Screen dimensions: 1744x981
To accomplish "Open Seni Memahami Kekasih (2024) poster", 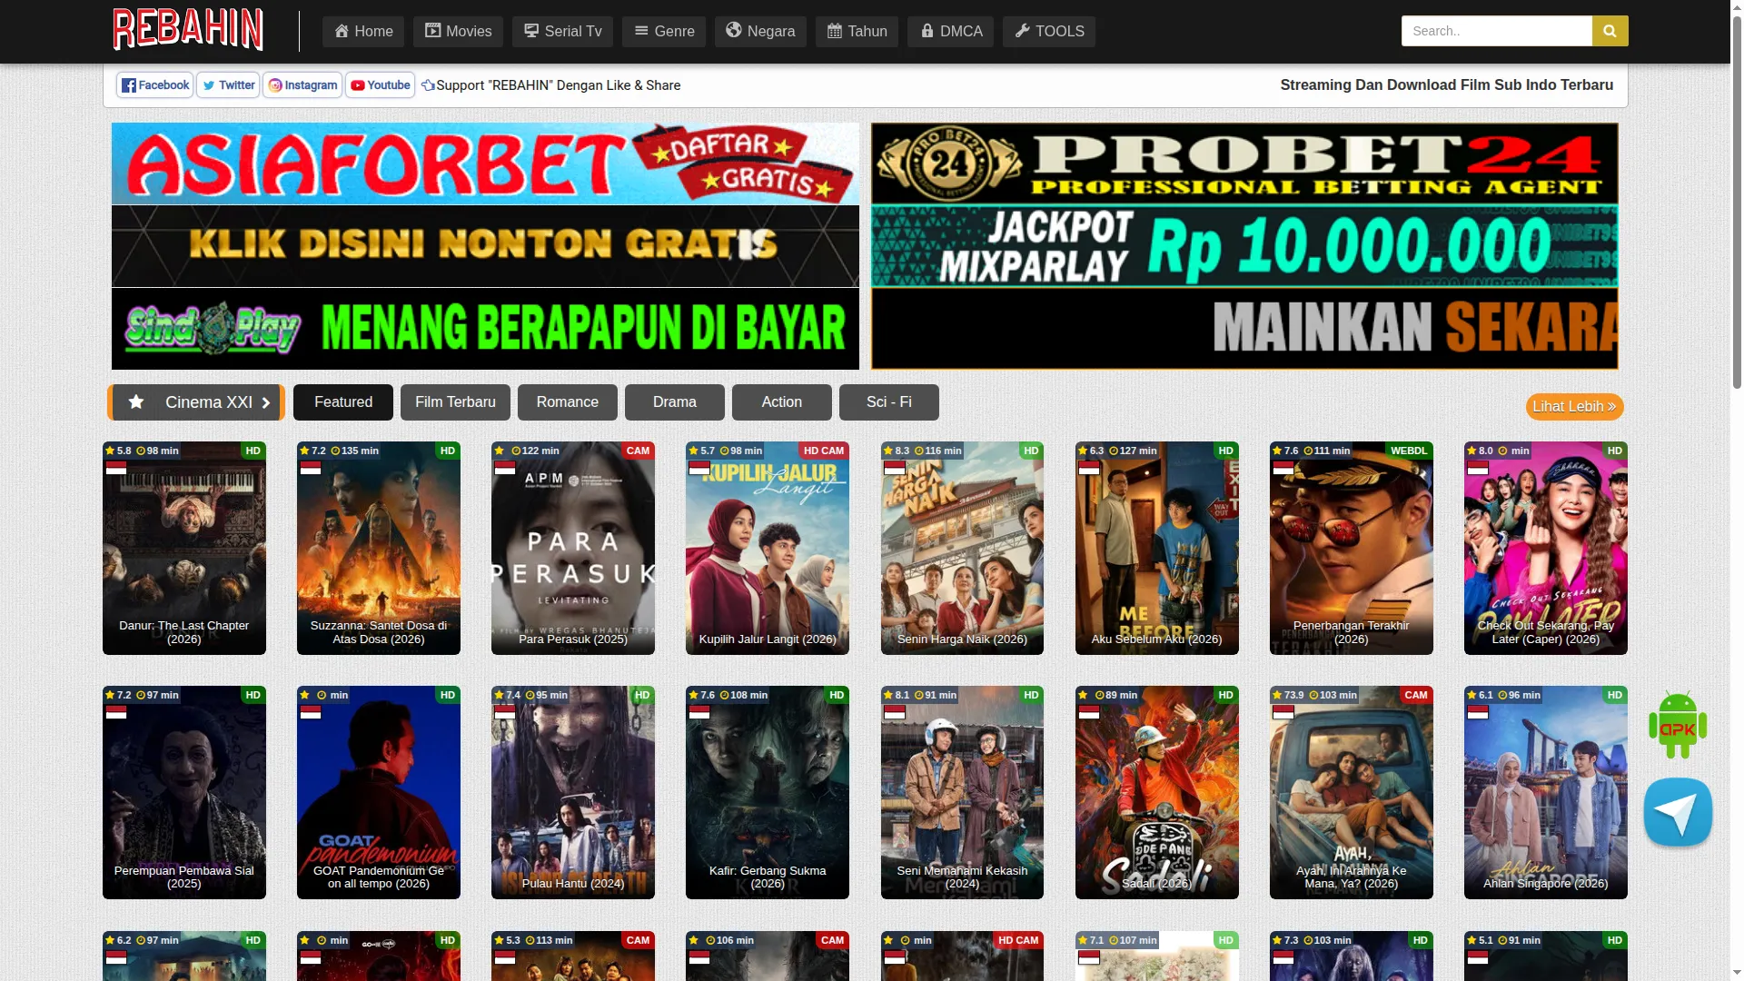I will click(x=962, y=793).
